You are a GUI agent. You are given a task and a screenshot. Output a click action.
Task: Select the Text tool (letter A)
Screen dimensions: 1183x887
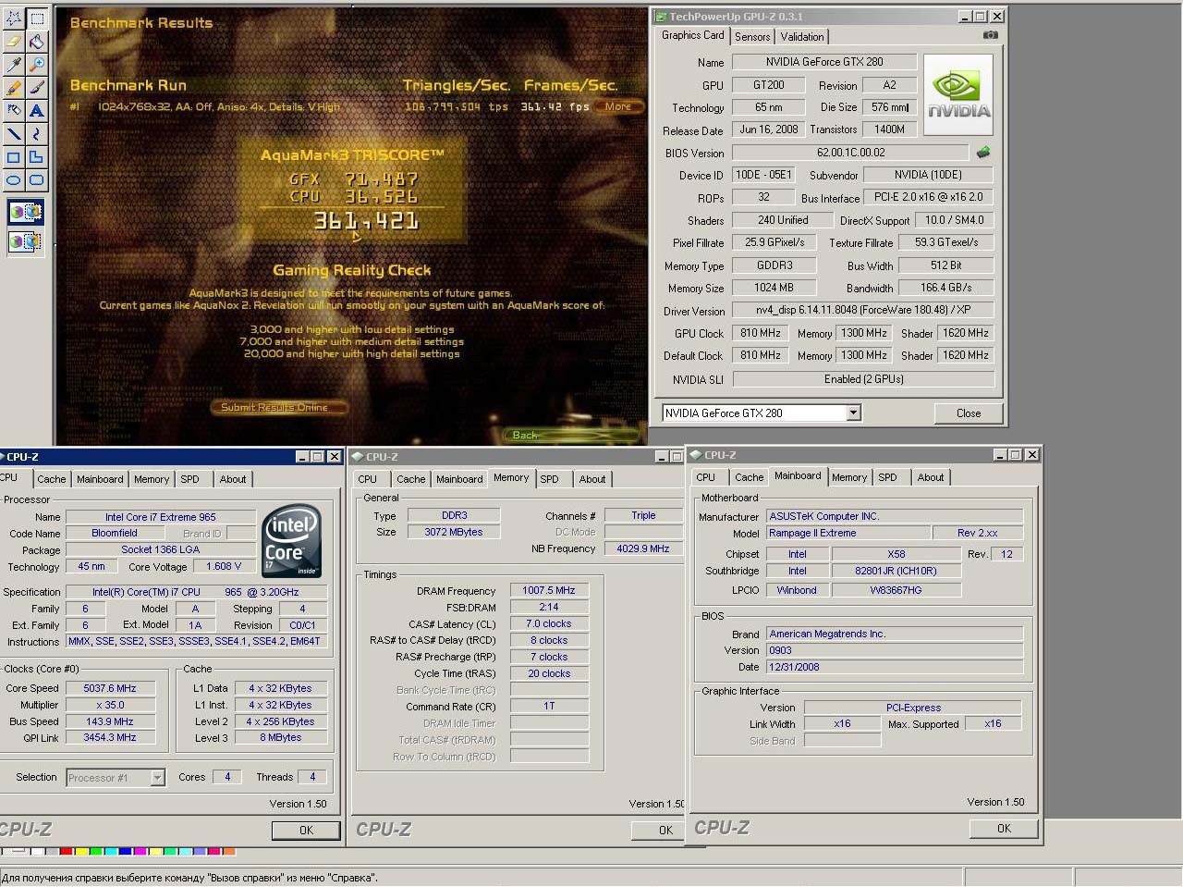click(36, 110)
